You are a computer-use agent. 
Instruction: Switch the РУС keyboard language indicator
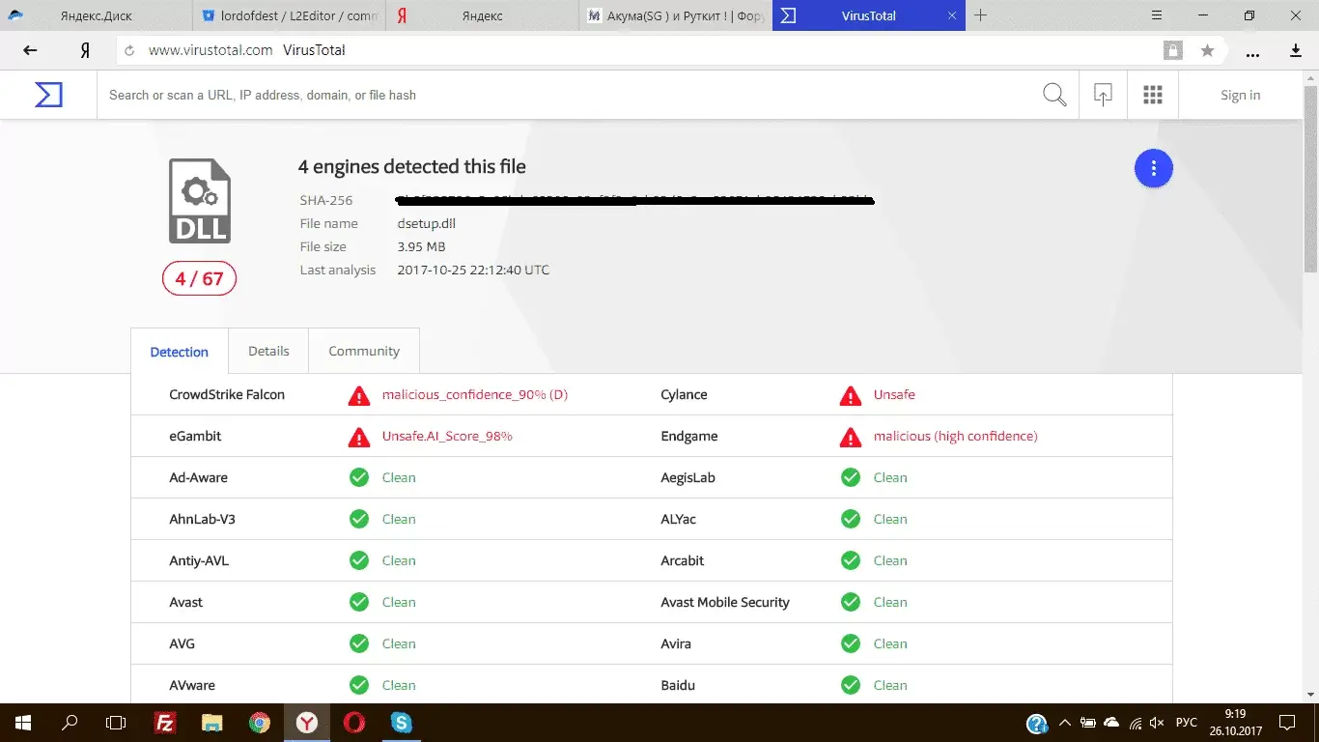(x=1187, y=723)
